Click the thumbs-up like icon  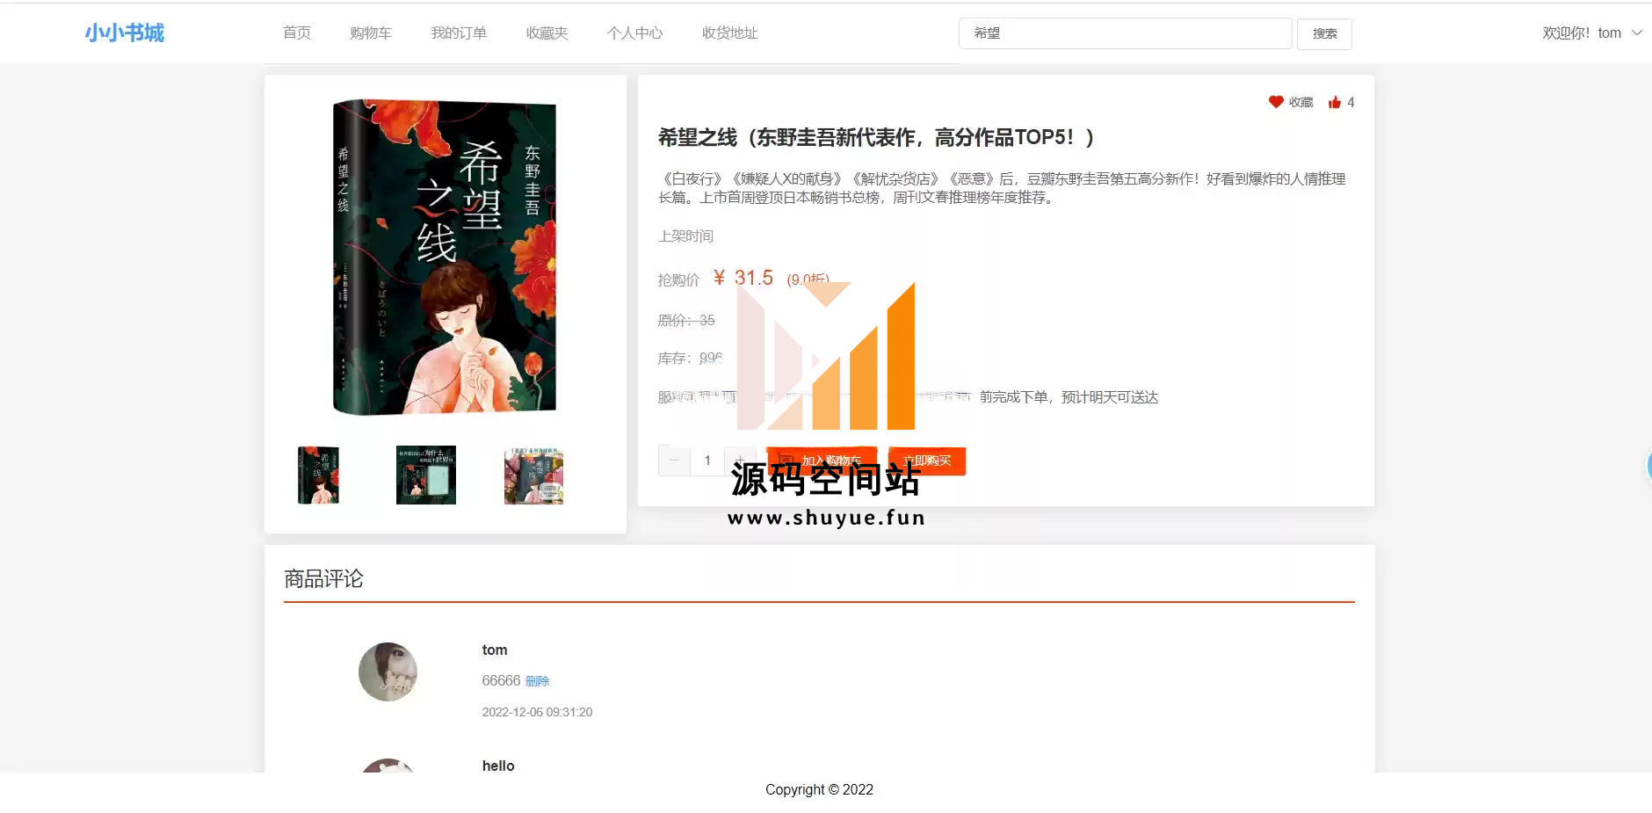(1335, 102)
